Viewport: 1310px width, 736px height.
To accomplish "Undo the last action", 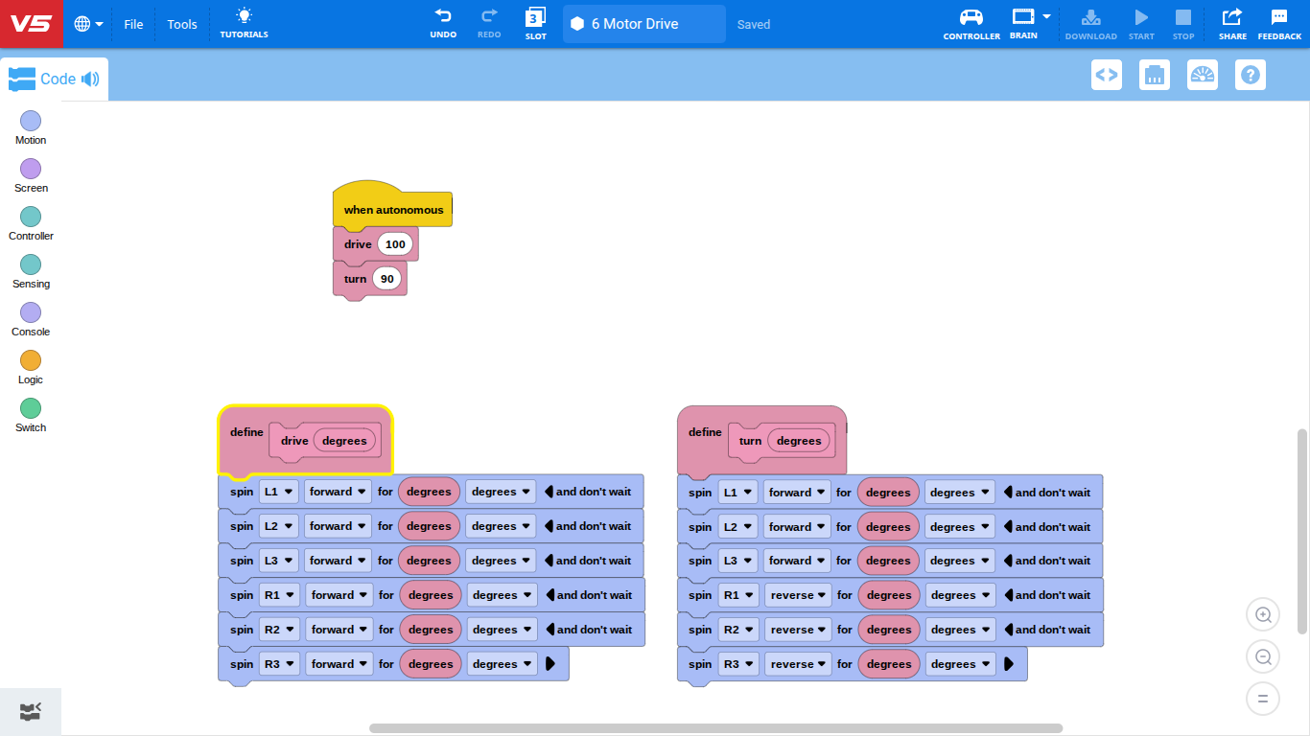I will pos(443,23).
